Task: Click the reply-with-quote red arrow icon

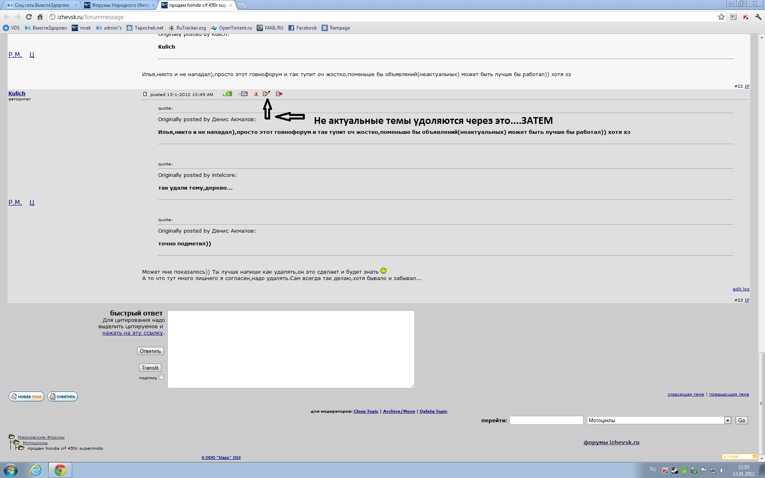Action: (279, 94)
